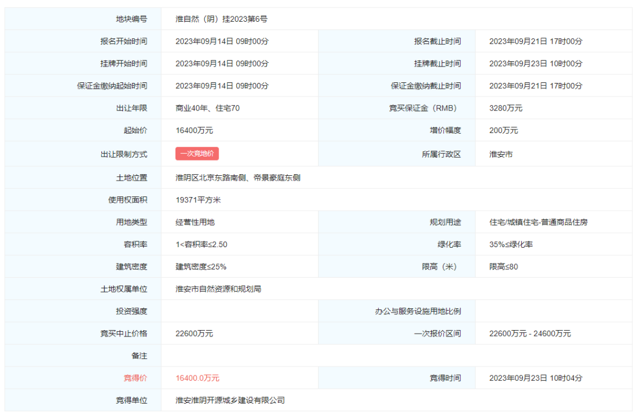Select the 一次报价区间 value 22600万元 - 24600万元

530,334
